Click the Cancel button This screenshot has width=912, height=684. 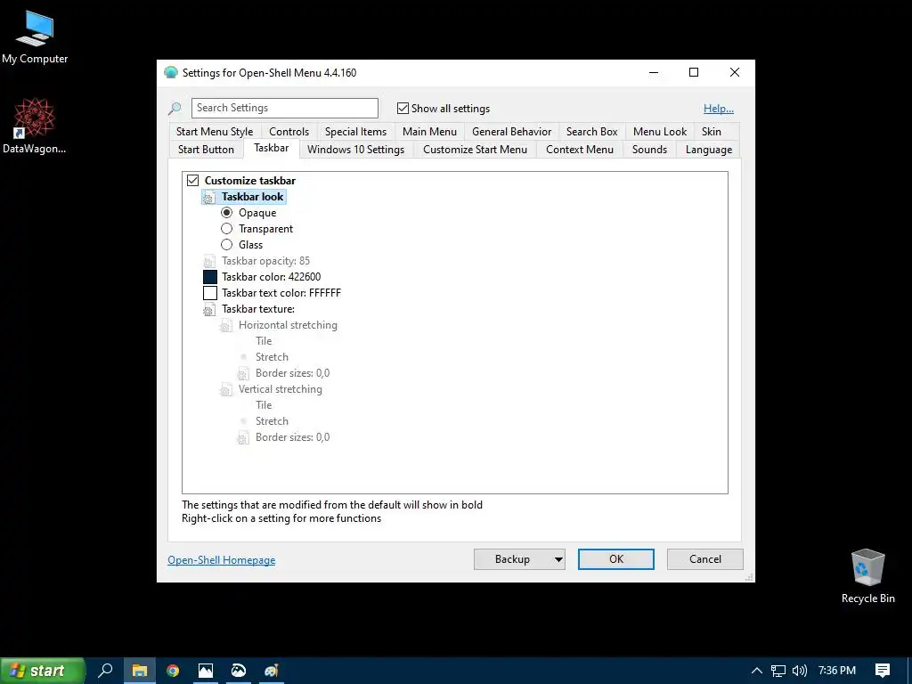[x=705, y=559]
